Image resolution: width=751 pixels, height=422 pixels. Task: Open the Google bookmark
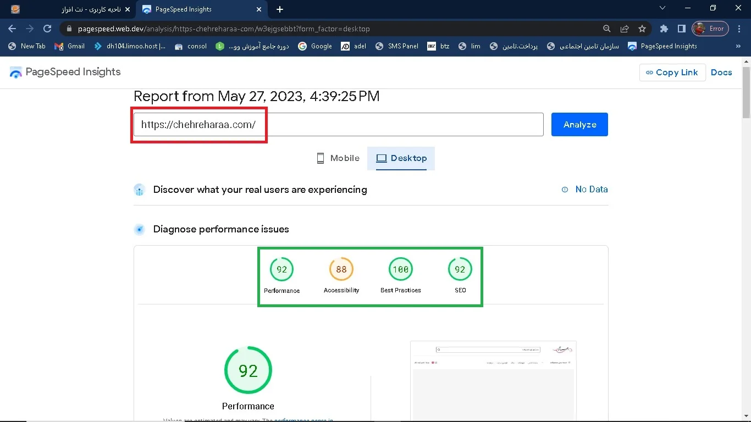coord(315,46)
